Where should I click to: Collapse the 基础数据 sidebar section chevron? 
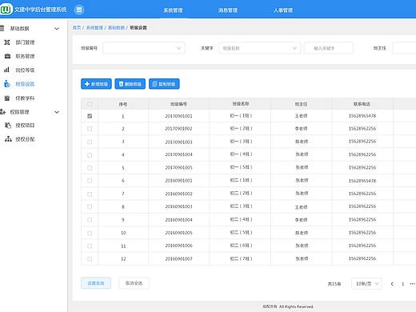(x=57, y=29)
